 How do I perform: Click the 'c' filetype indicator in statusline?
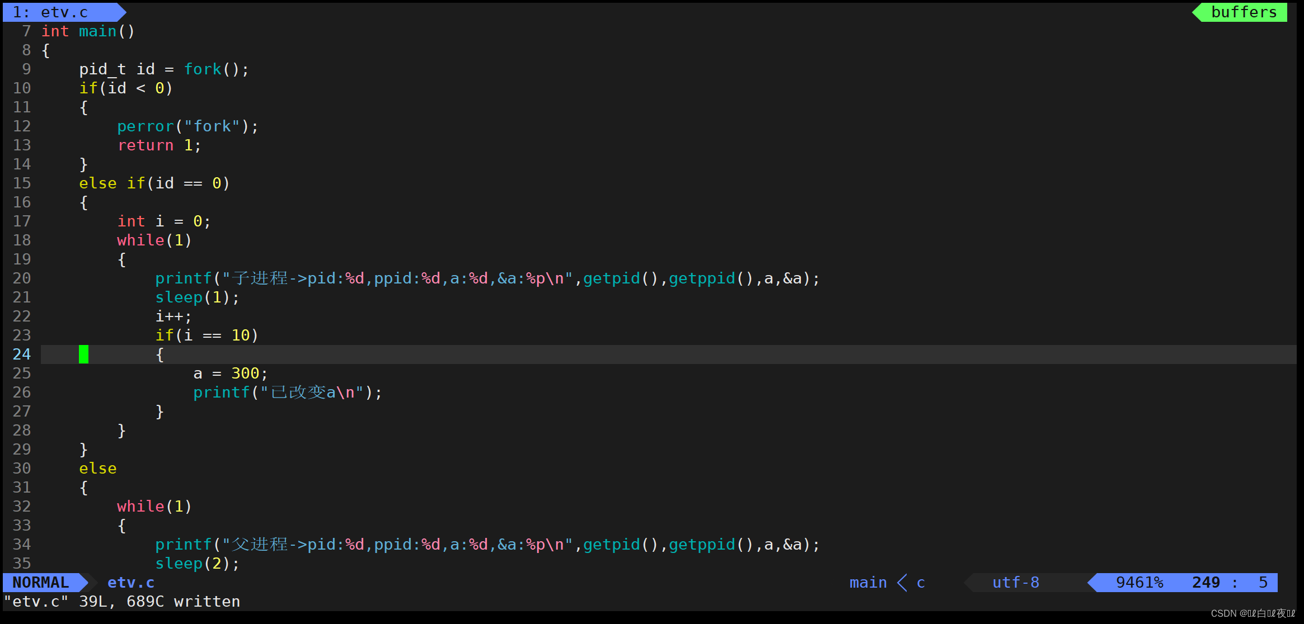[921, 583]
